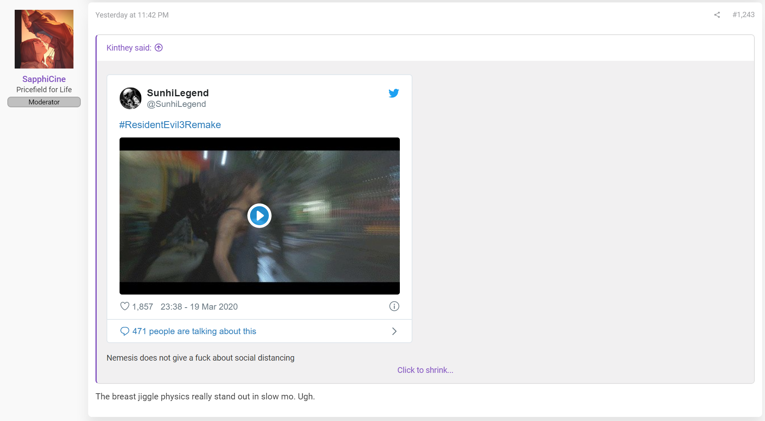Expand tweet conversation chevron arrow
765x421 pixels.
pyautogui.click(x=394, y=331)
